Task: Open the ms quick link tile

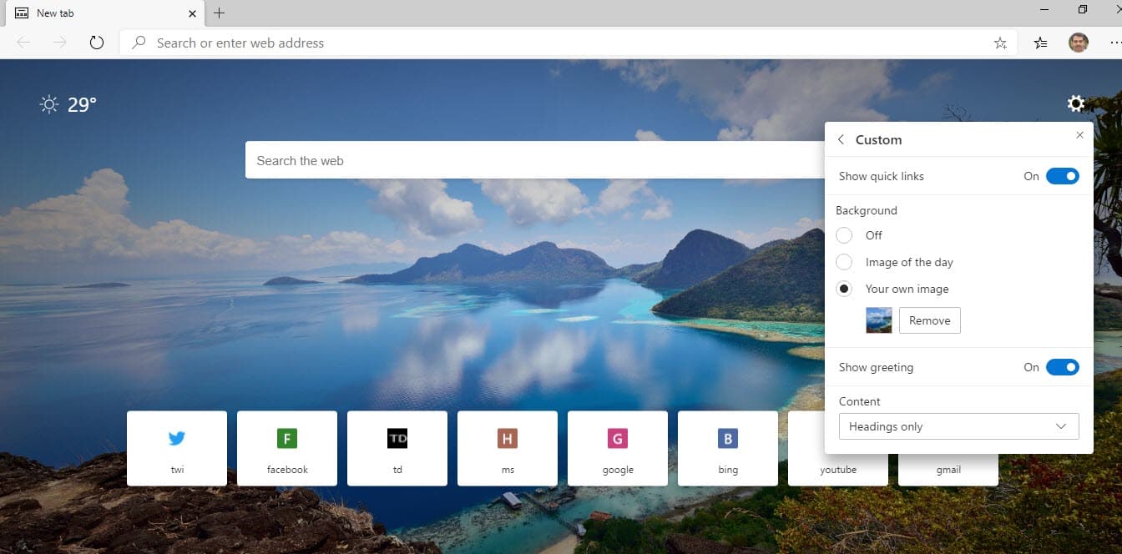Action: coord(508,448)
